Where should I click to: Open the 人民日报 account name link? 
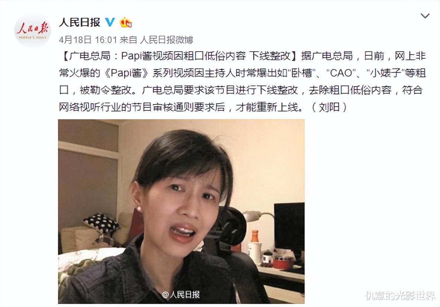(x=80, y=22)
